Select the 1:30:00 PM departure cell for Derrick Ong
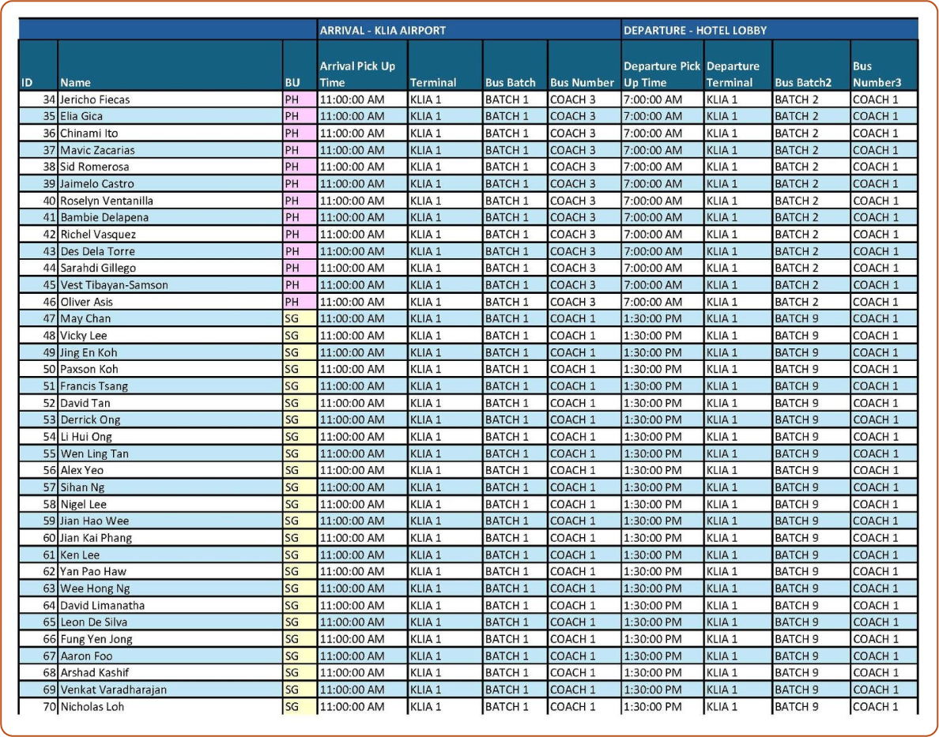 pos(652,419)
